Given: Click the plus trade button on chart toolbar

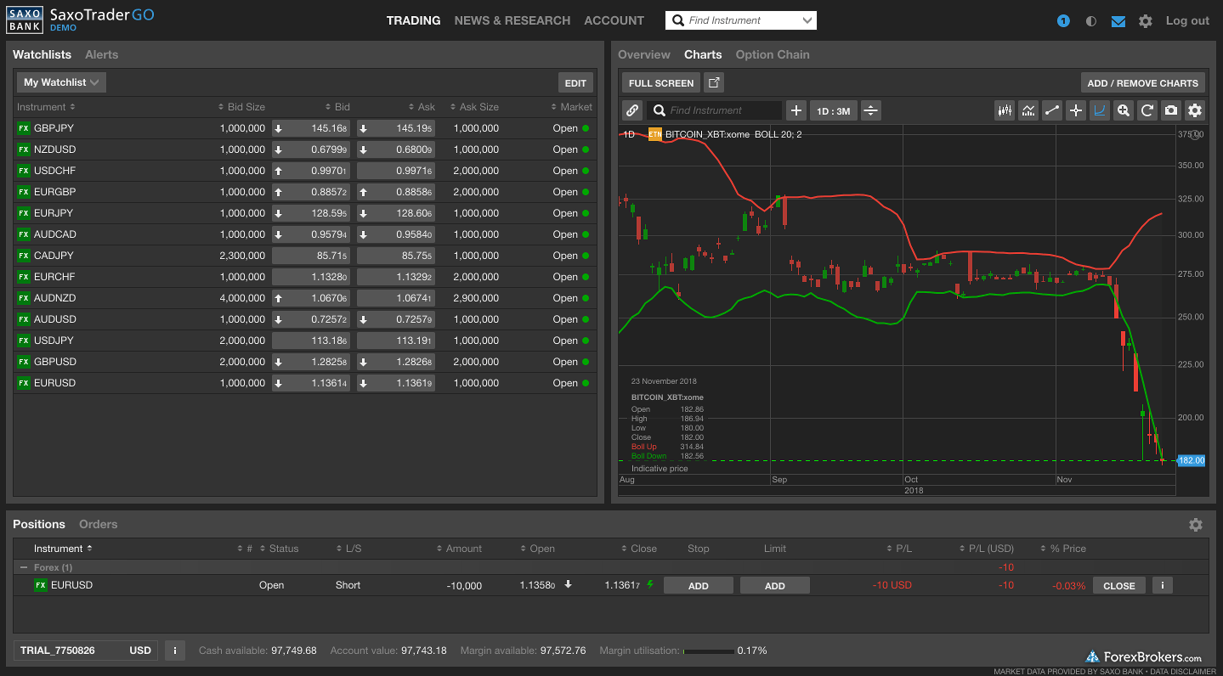Looking at the screenshot, I should [x=796, y=110].
